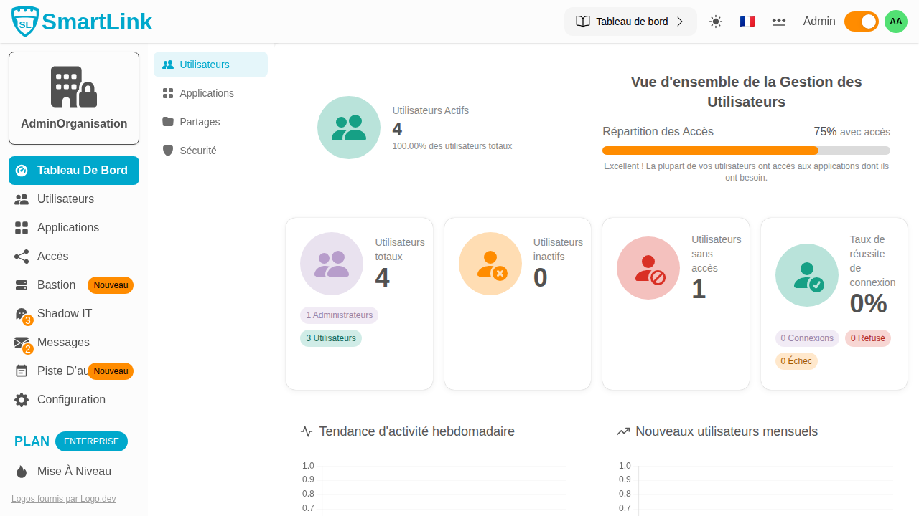The image size is (919, 516).
Task: Switch to the Applications tab
Action: (206, 93)
